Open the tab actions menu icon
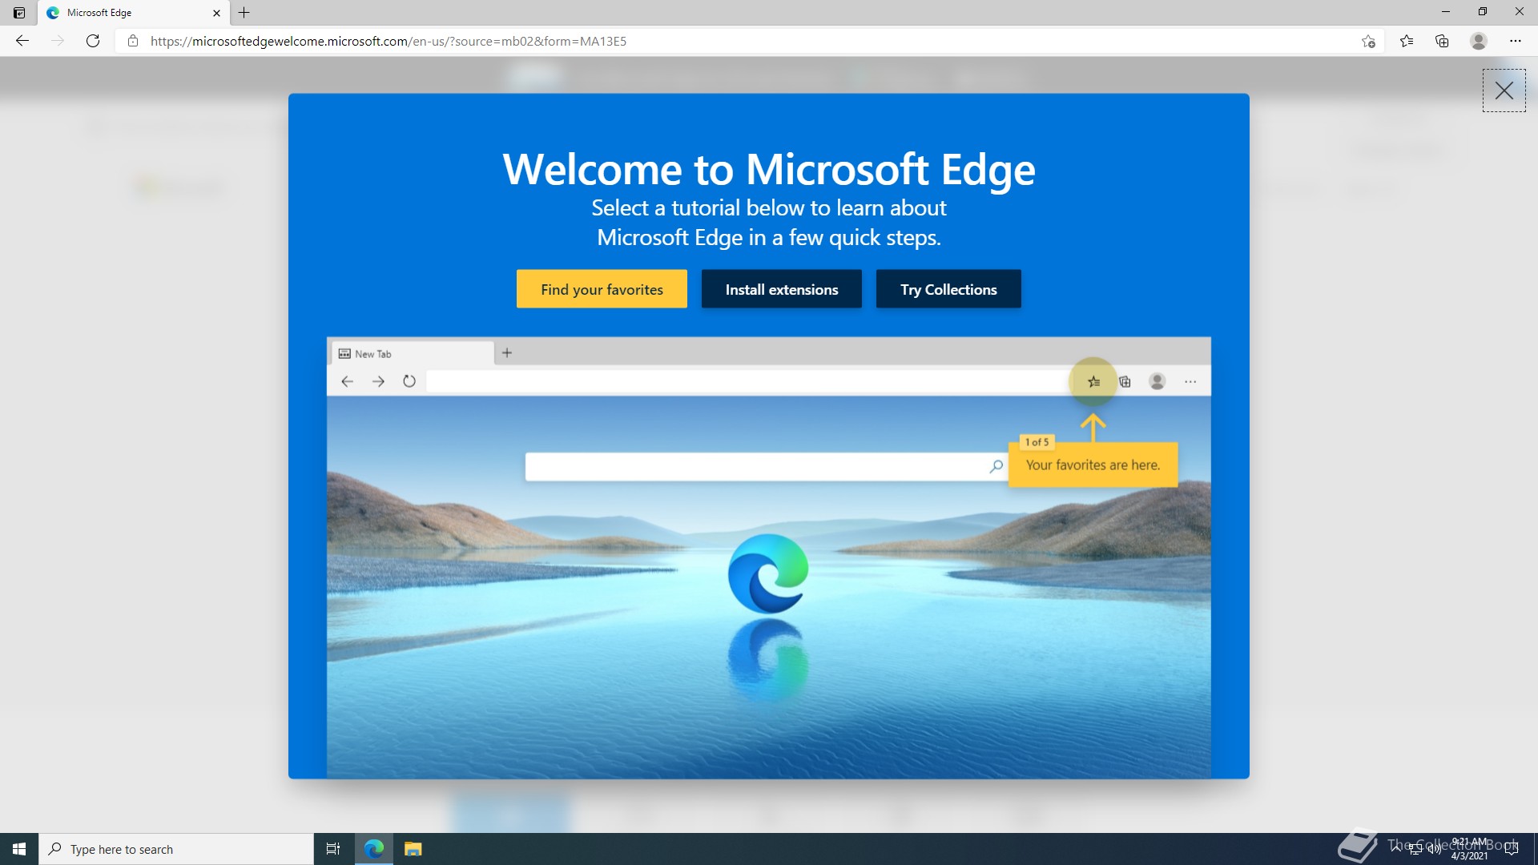Viewport: 1538px width, 865px height. tap(19, 13)
